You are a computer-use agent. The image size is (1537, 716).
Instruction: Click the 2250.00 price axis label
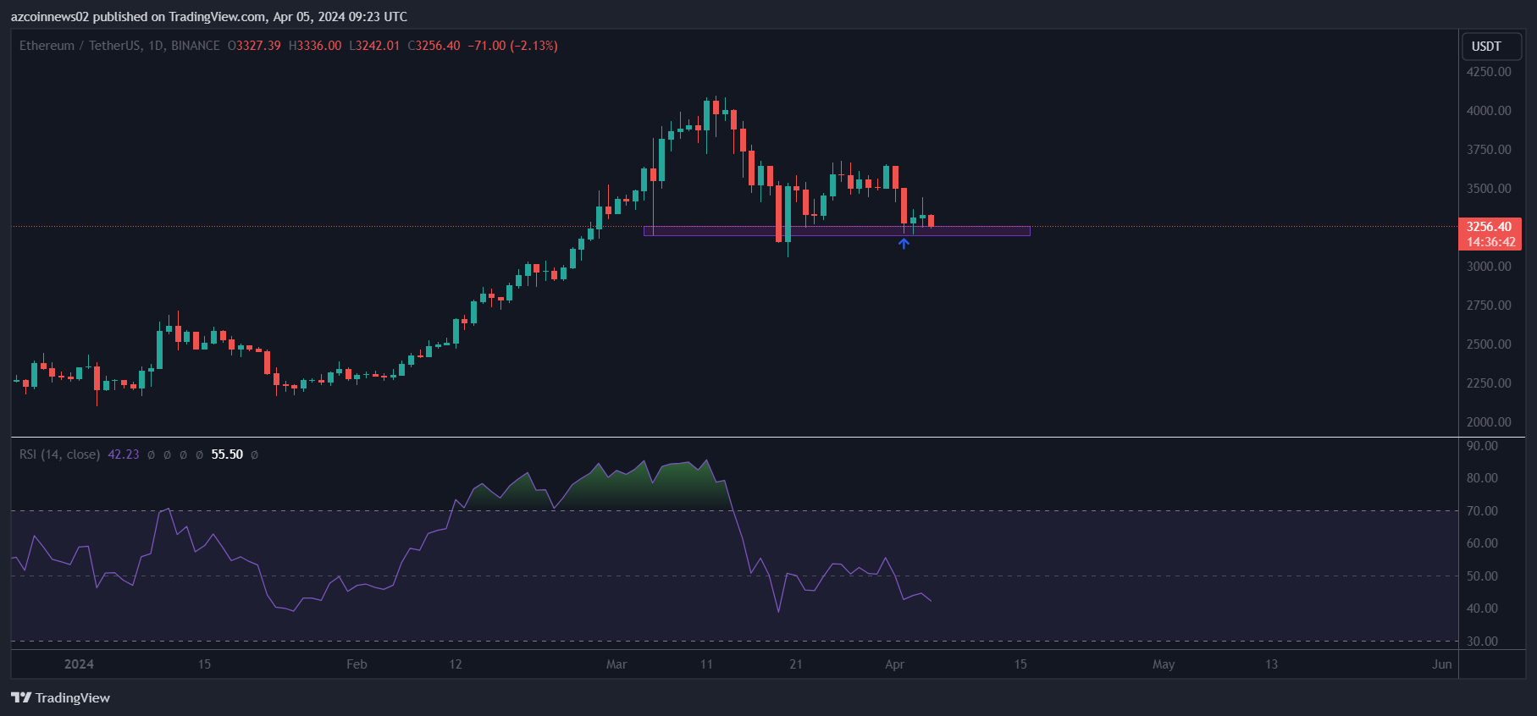(1489, 383)
